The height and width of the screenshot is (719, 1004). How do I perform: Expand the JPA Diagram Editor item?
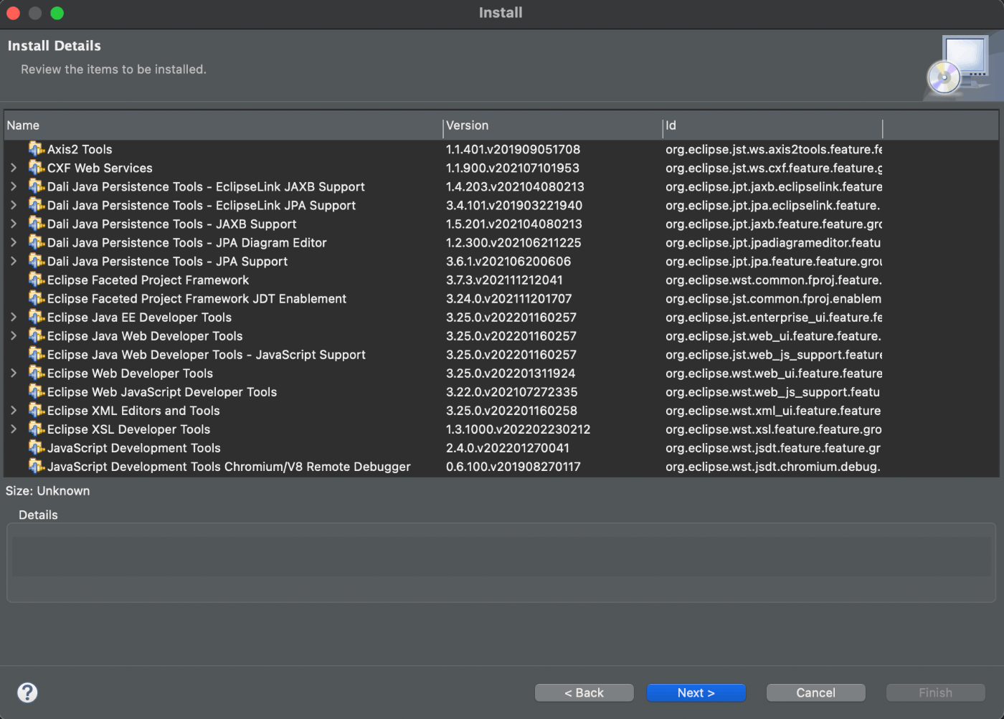point(14,242)
